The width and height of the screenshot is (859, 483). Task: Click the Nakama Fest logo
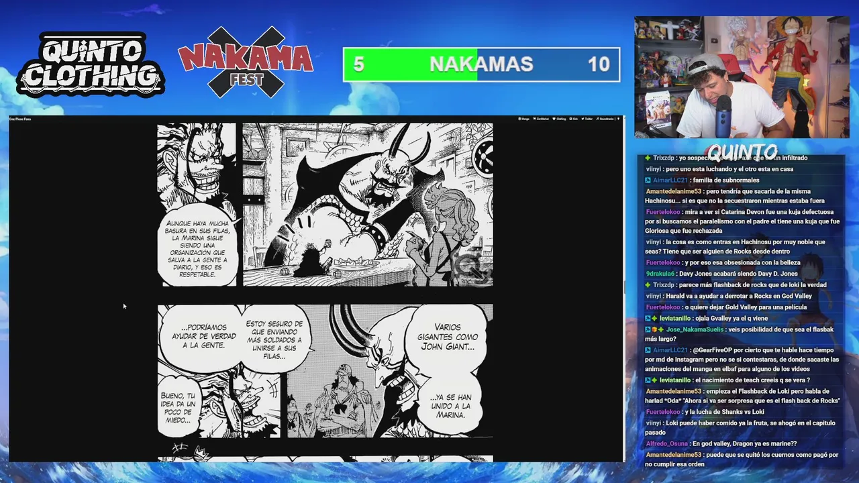coord(245,62)
